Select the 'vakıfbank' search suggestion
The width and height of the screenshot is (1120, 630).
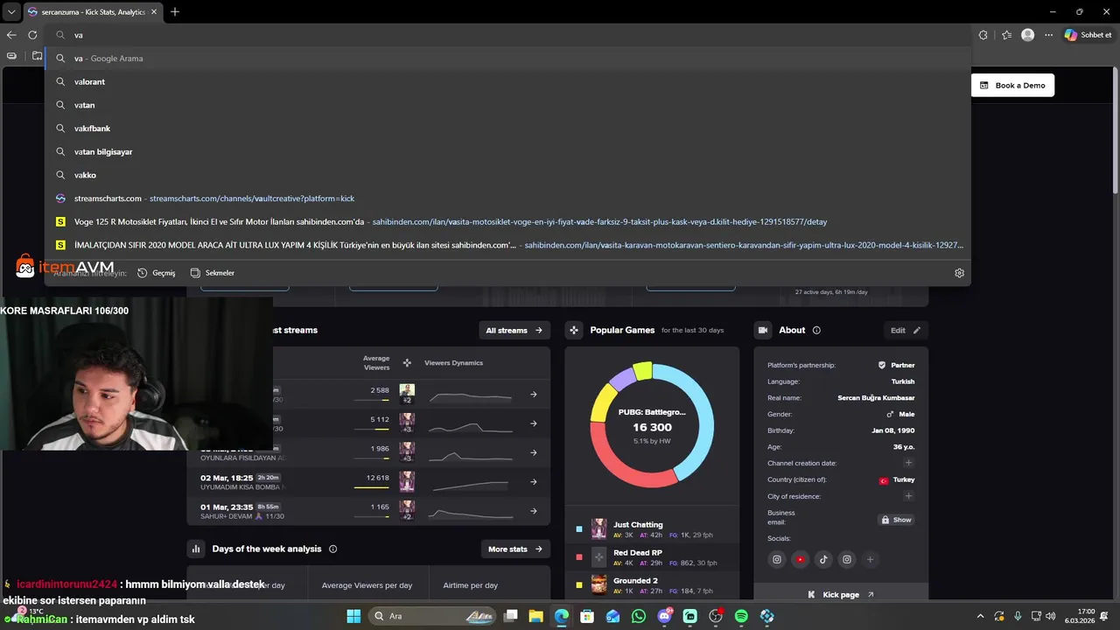pyautogui.click(x=507, y=129)
